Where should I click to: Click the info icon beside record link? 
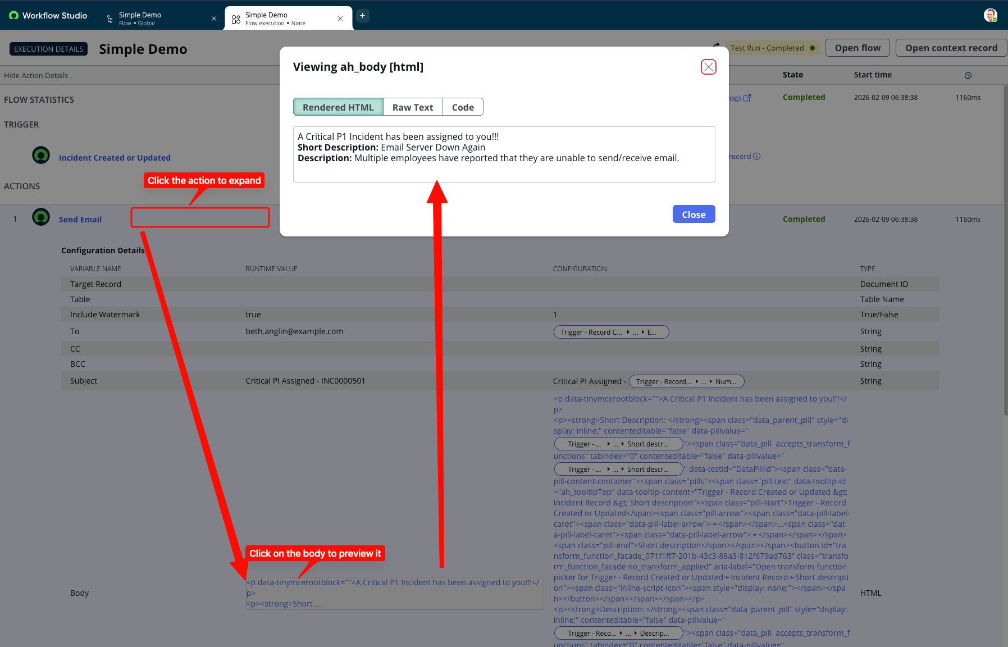[757, 156]
